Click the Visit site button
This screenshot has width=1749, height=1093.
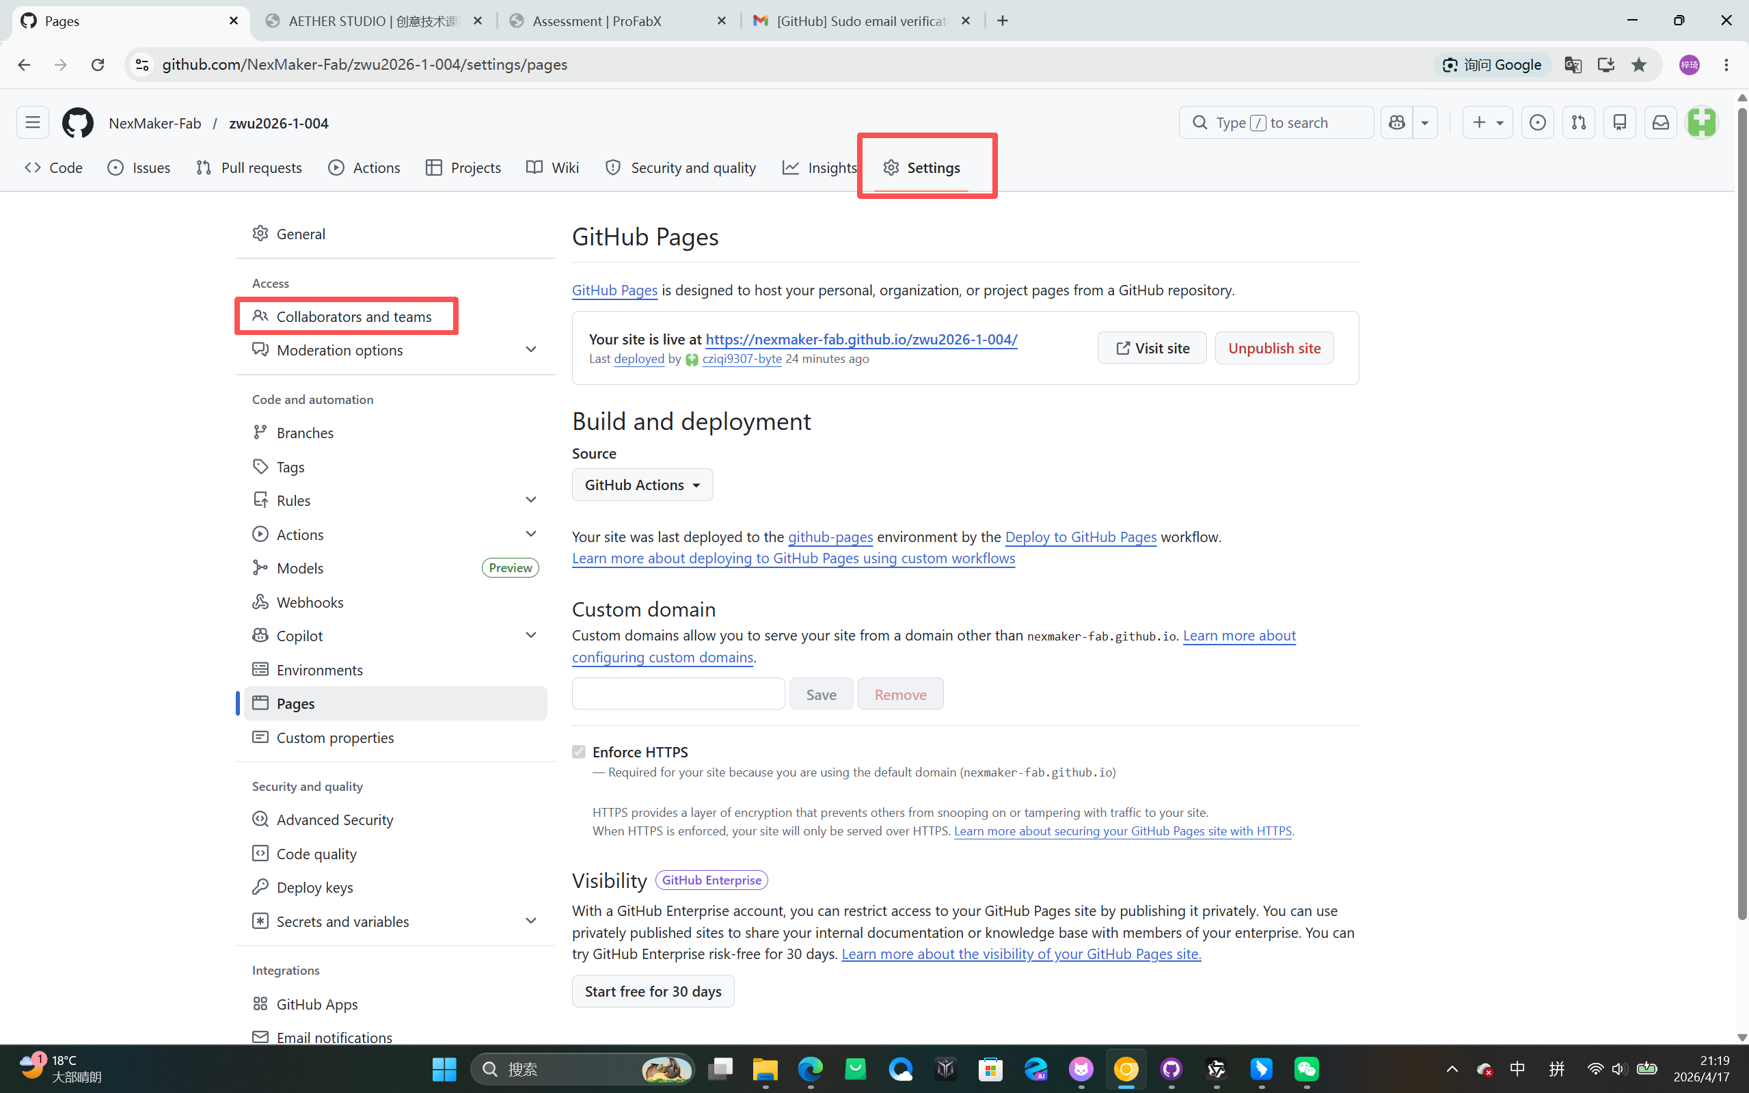click(x=1152, y=349)
